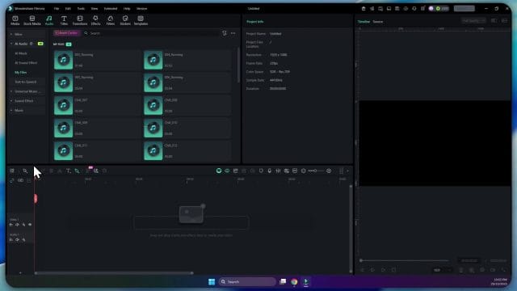Switch to the Titles tab
Image resolution: width=517 pixels, height=291 pixels.
coord(64,20)
